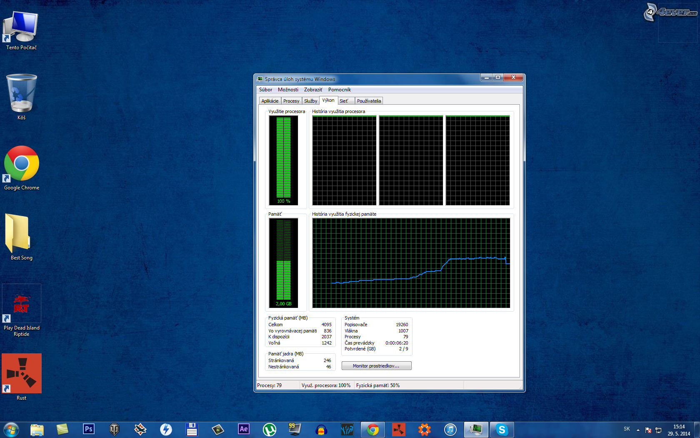Click the Monitor prostriedkov button
Viewport: 700px width, 438px height.
[x=376, y=366]
